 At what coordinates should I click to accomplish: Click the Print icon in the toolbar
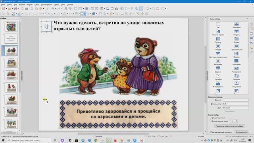[x=27, y=9]
